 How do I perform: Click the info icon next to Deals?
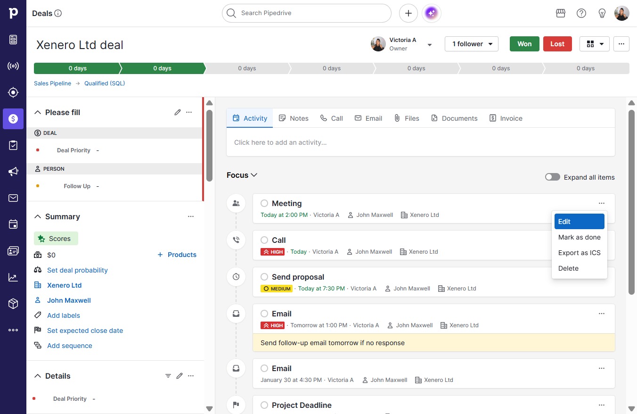coord(58,13)
